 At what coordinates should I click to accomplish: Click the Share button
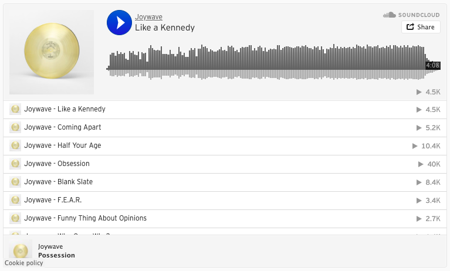(x=421, y=27)
